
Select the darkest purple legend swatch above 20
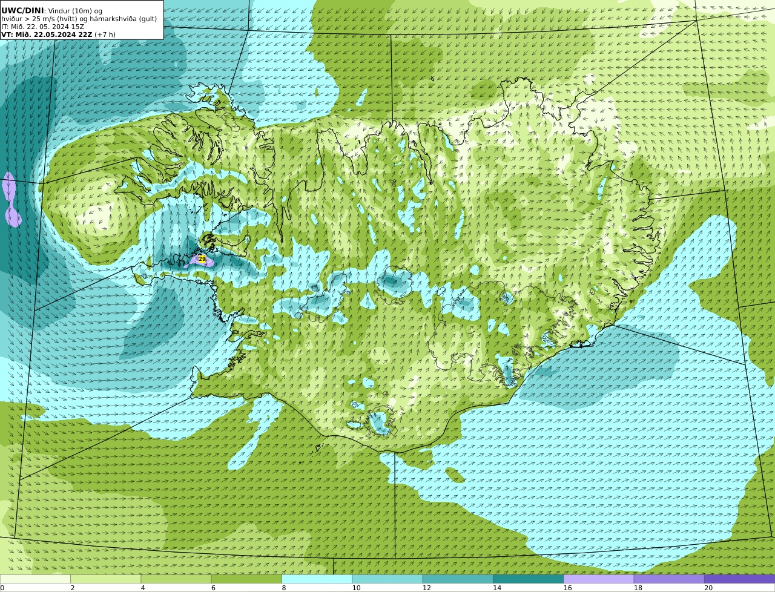click(x=739, y=579)
